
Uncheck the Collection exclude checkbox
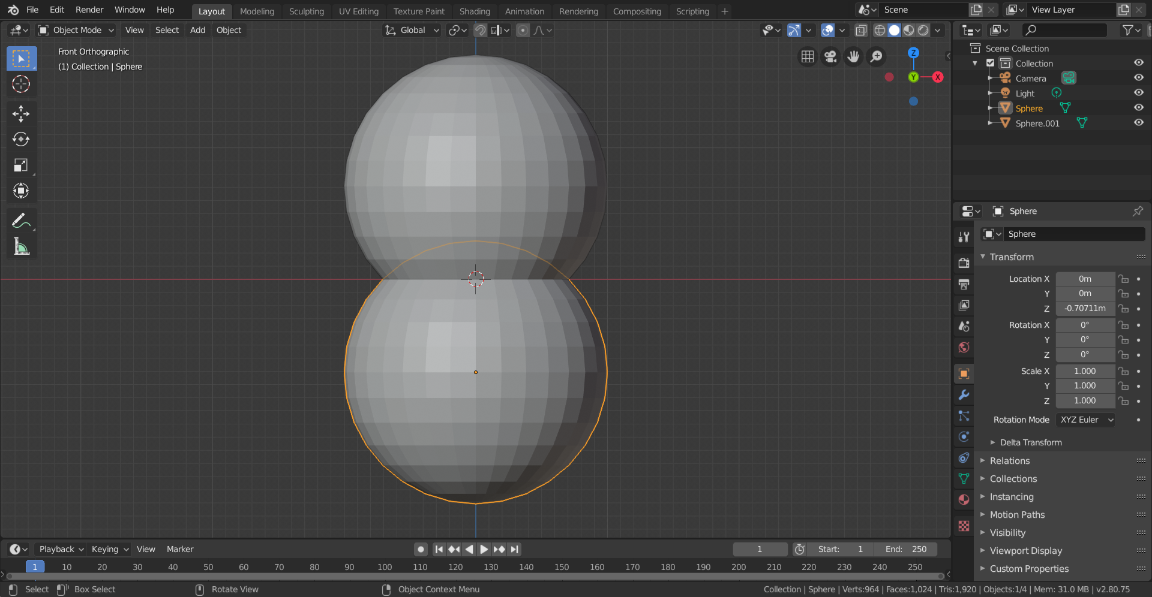pyautogui.click(x=991, y=63)
